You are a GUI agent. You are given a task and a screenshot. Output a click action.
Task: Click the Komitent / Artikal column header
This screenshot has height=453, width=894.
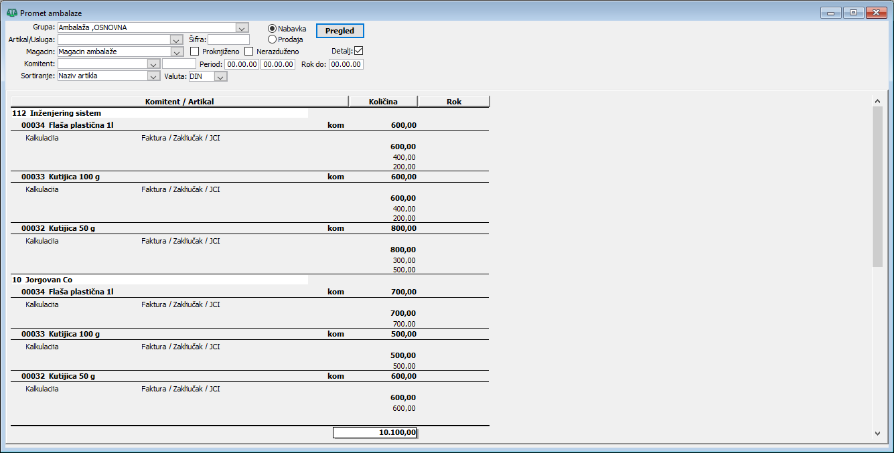pos(179,102)
